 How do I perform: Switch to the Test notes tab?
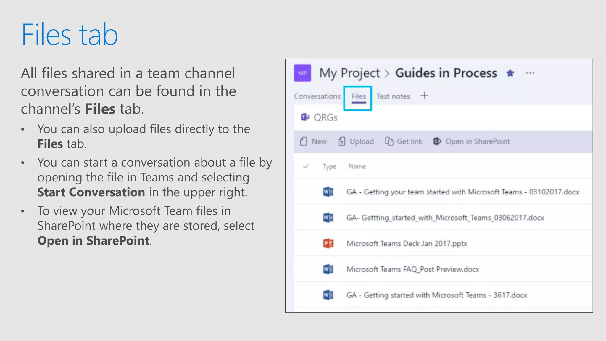[x=393, y=96]
